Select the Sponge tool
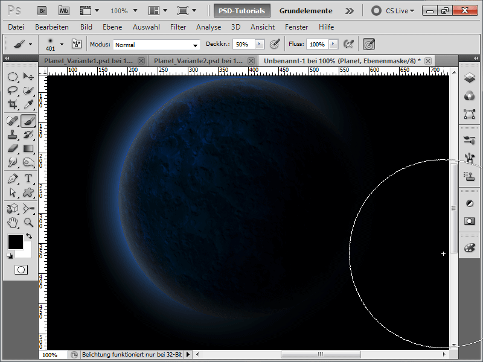The image size is (483, 362). coord(28,162)
